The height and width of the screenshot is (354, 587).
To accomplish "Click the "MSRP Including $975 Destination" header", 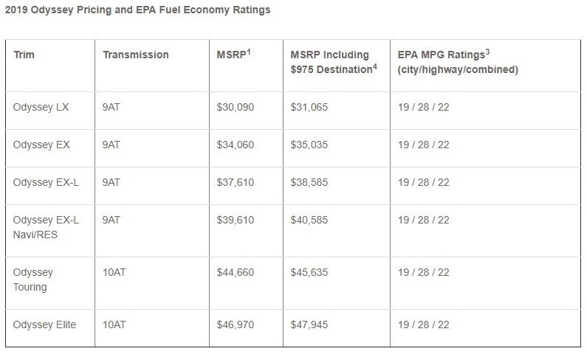I will pyautogui.click(x=331, y=62).
